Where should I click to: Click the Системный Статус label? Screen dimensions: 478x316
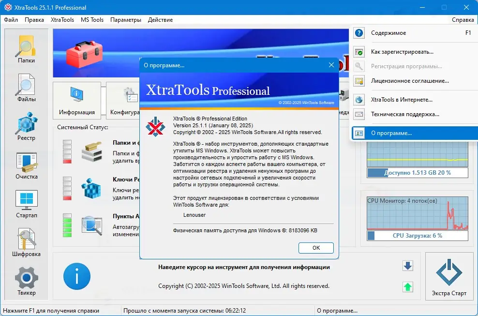click(x=83, y=127)
